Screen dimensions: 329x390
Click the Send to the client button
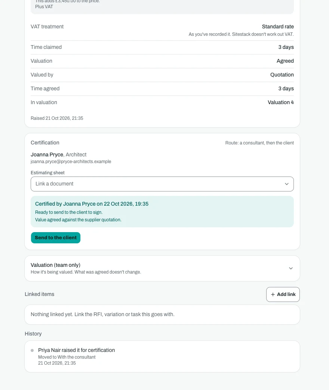(x=56, y=237)
